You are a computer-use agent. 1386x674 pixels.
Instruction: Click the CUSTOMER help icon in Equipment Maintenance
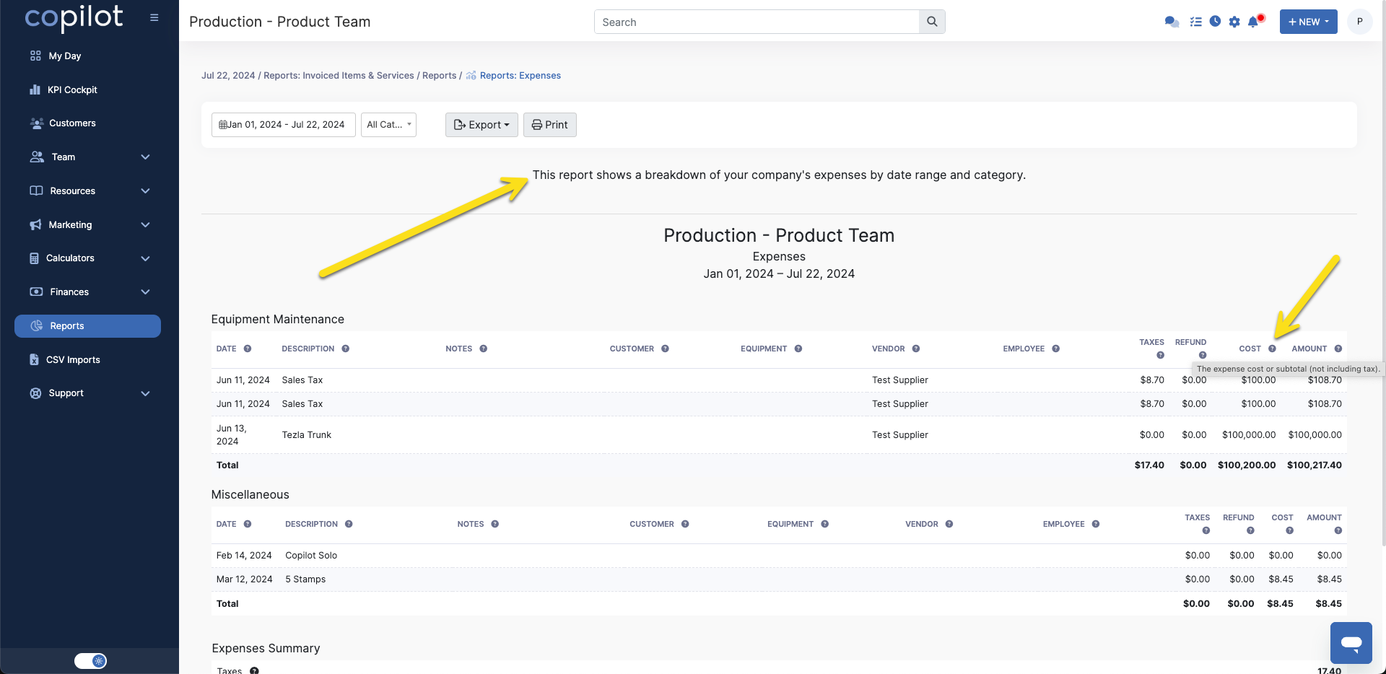(x=666, y=349)
